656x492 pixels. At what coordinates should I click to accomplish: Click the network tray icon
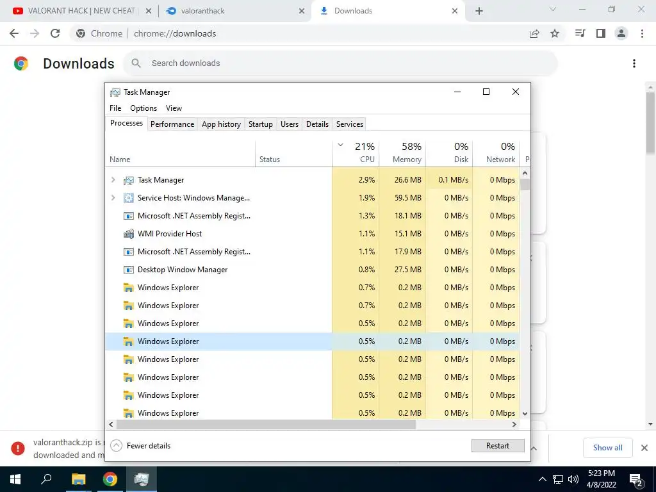coord(558,479)
